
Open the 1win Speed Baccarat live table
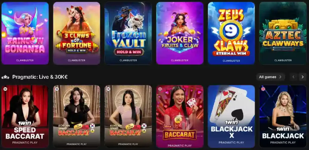point(25,116)
